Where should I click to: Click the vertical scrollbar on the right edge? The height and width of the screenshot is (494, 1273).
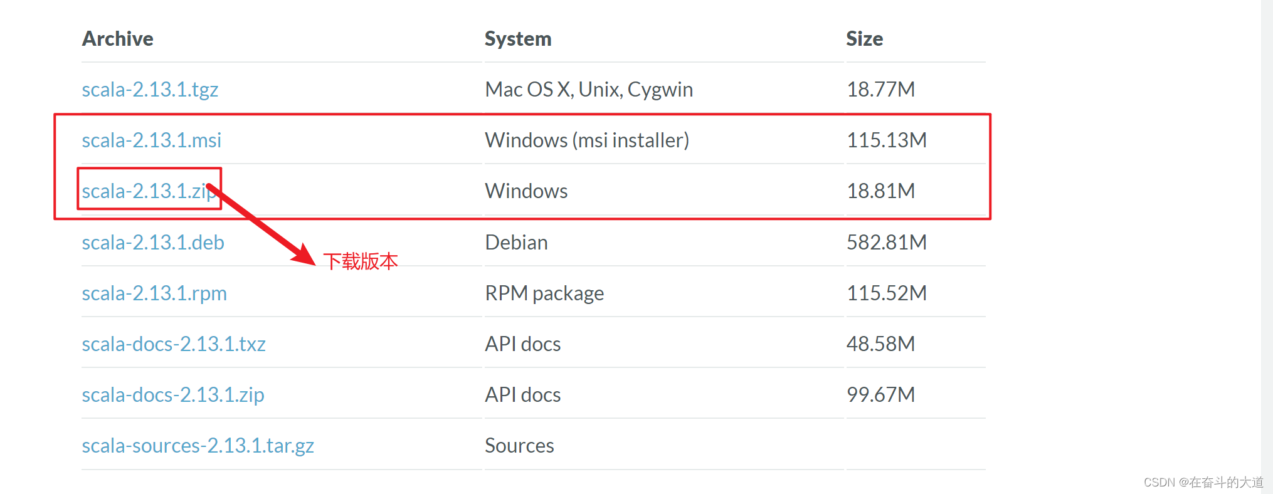[1267, 247]
